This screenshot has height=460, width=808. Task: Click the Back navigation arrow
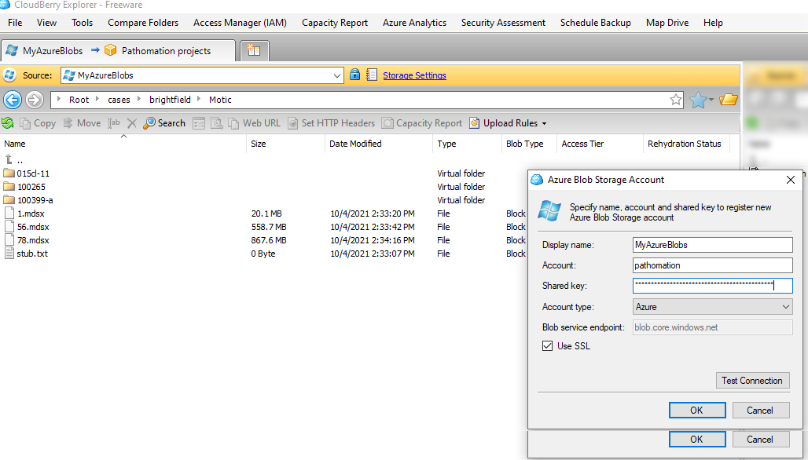point(12,100)
